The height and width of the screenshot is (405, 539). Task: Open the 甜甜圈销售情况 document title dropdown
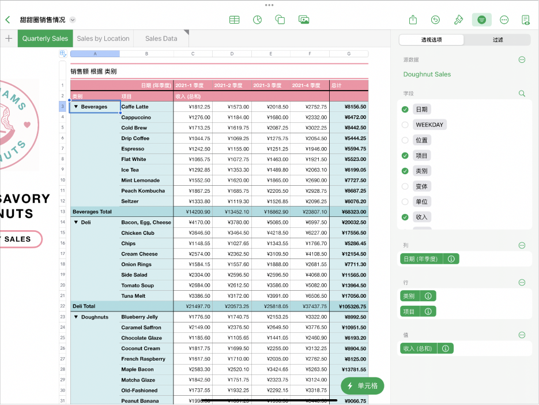coord(73,20)
